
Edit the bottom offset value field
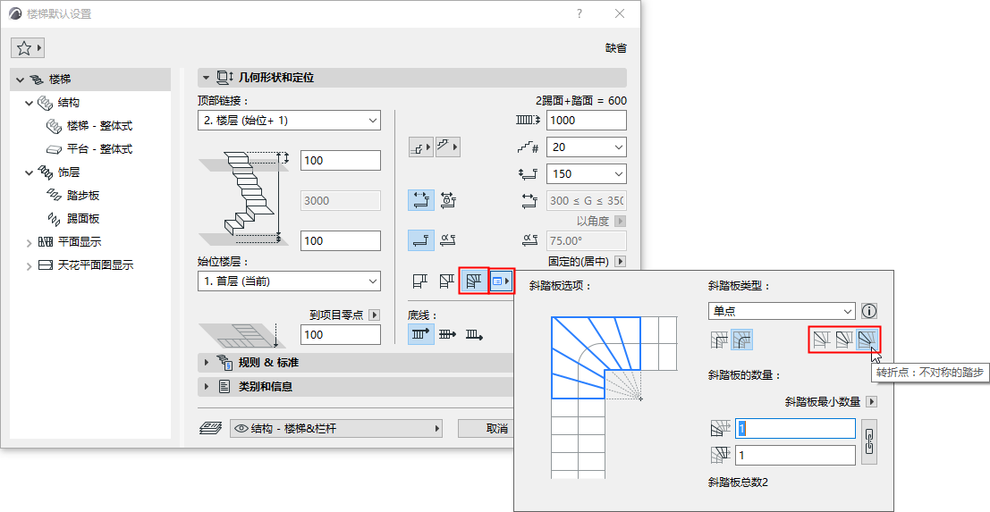click(x=341, y=241)
